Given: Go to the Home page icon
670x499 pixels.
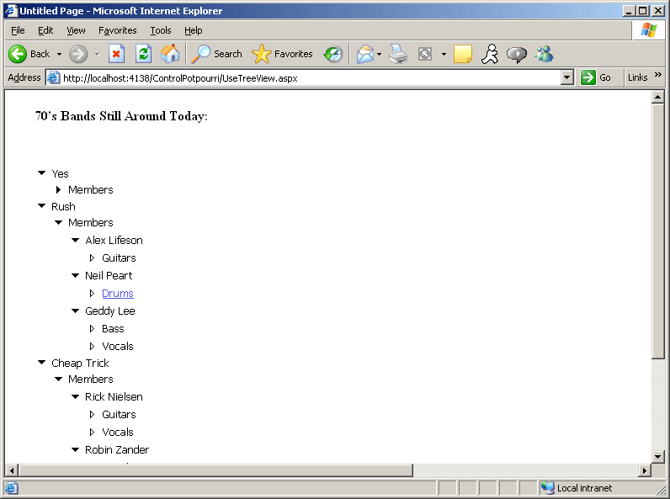Looking at the screenshot, I should coord(170,54).
